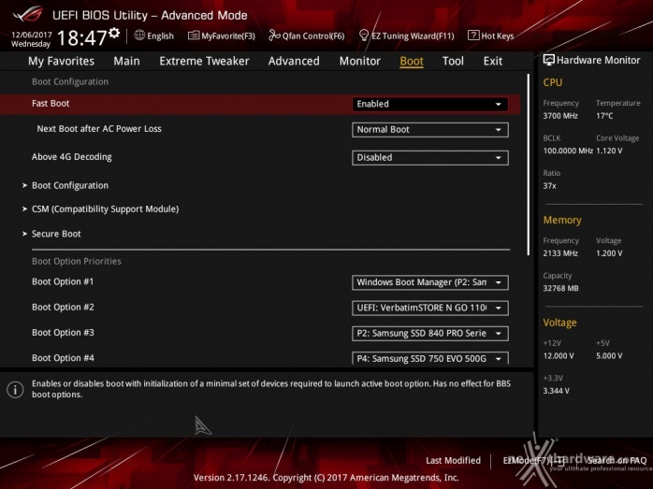Screen dimensions: 653x489
Task: Click the CPU frequency value 3700 MHz
Action: pyautogui.click(x=560, y=116)
